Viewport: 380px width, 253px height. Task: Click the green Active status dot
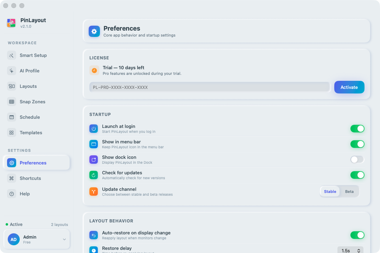tap(7, 225)
